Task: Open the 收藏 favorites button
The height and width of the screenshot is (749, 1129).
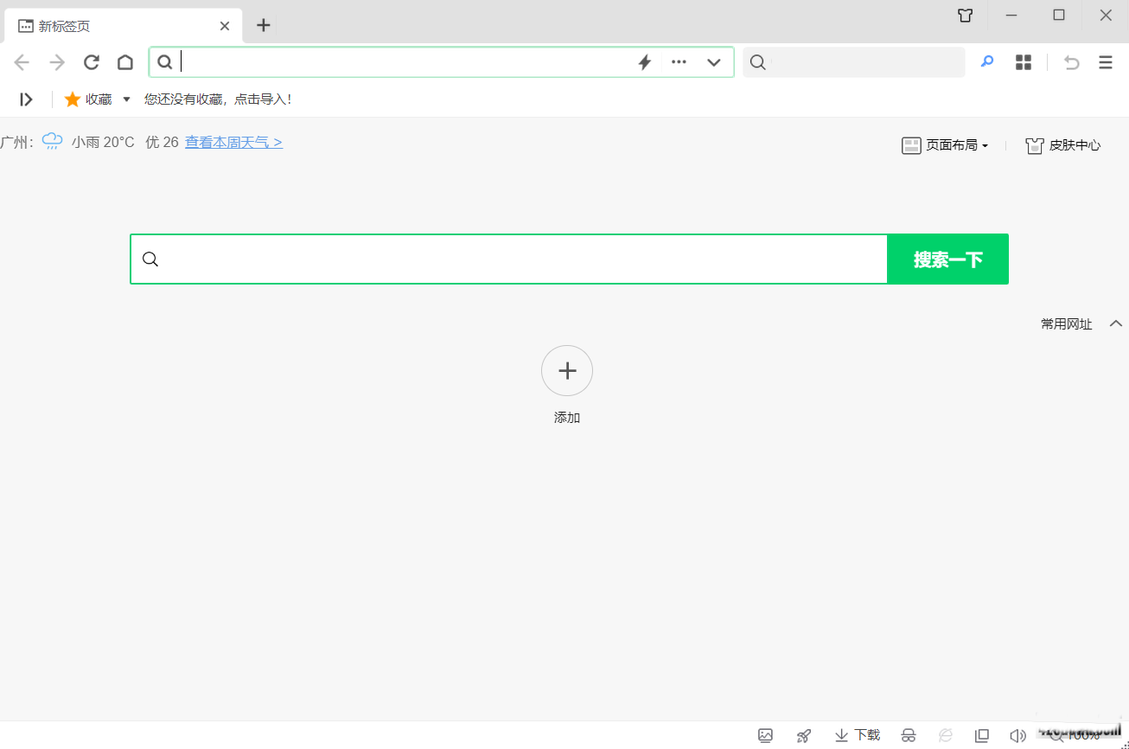Action: 88,99
